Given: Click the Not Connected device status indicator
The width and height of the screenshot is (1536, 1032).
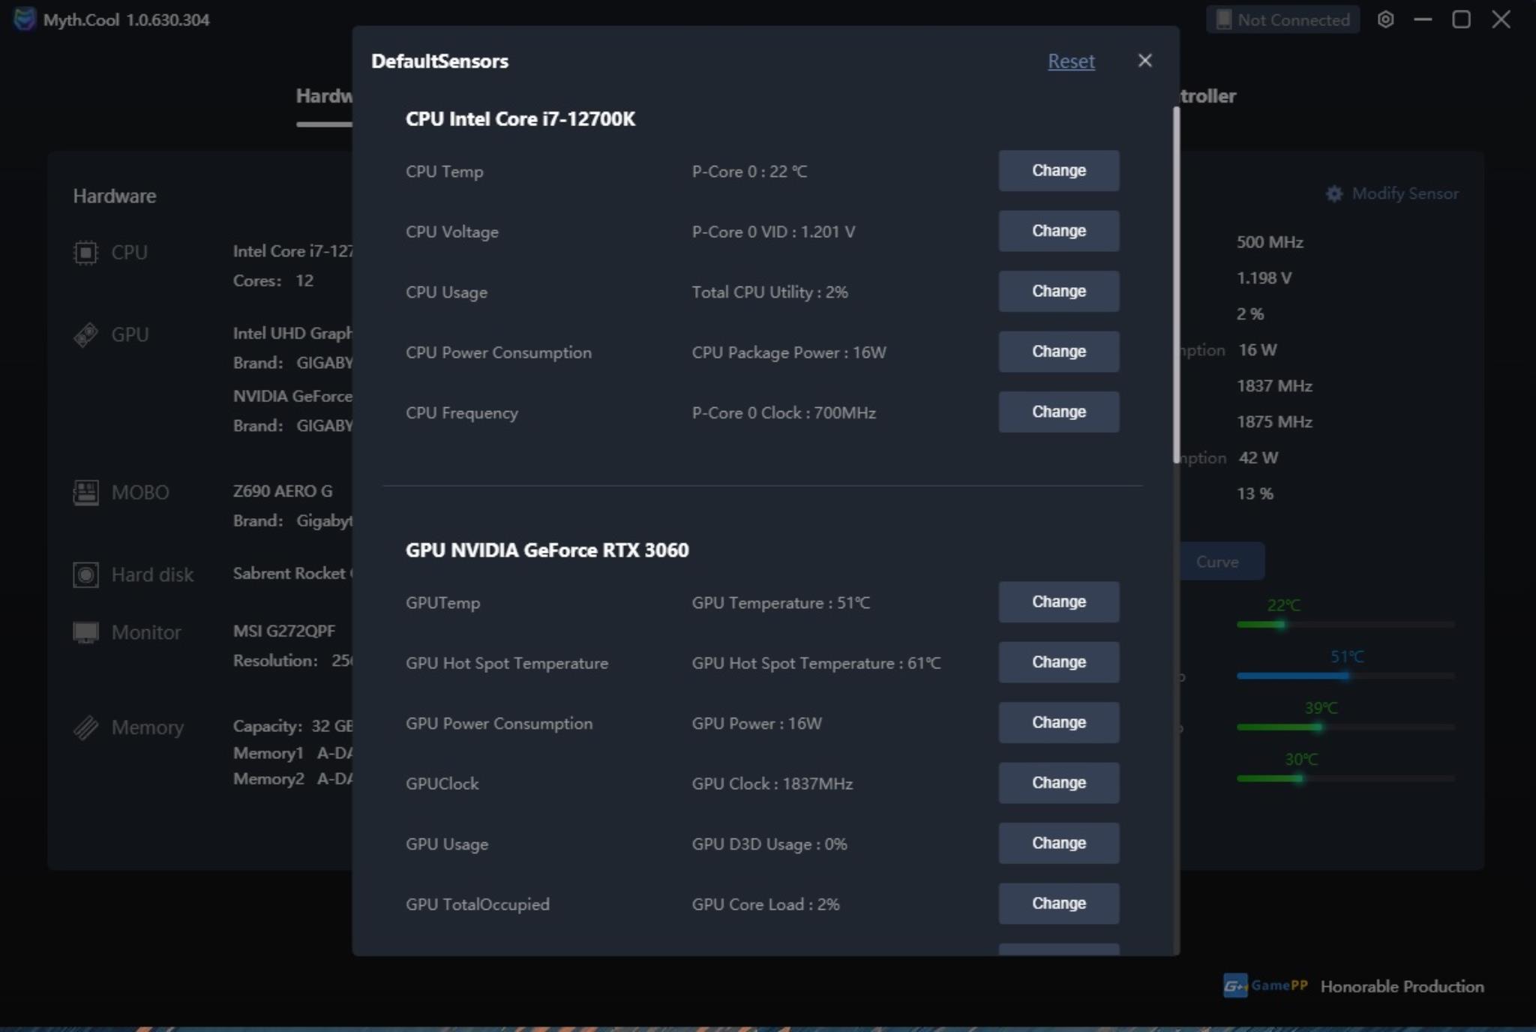Looking at the screenshot, I should [x=1282, y=19].
